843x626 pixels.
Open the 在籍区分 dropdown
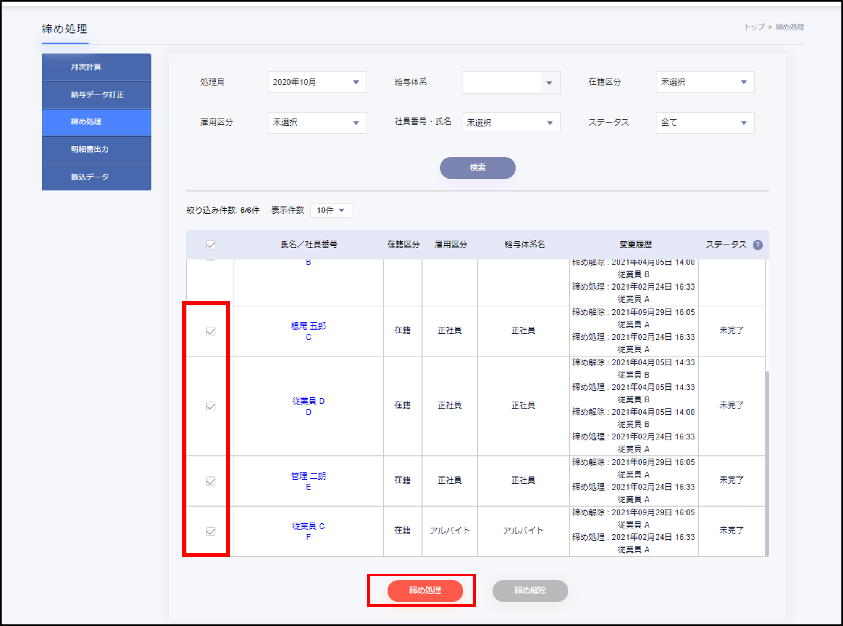click(x=705, y=82)
